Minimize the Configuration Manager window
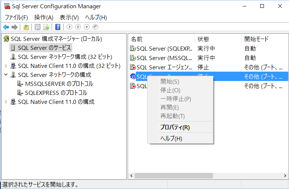The height and width of the screenshot is (189, 289). (244, 6)
